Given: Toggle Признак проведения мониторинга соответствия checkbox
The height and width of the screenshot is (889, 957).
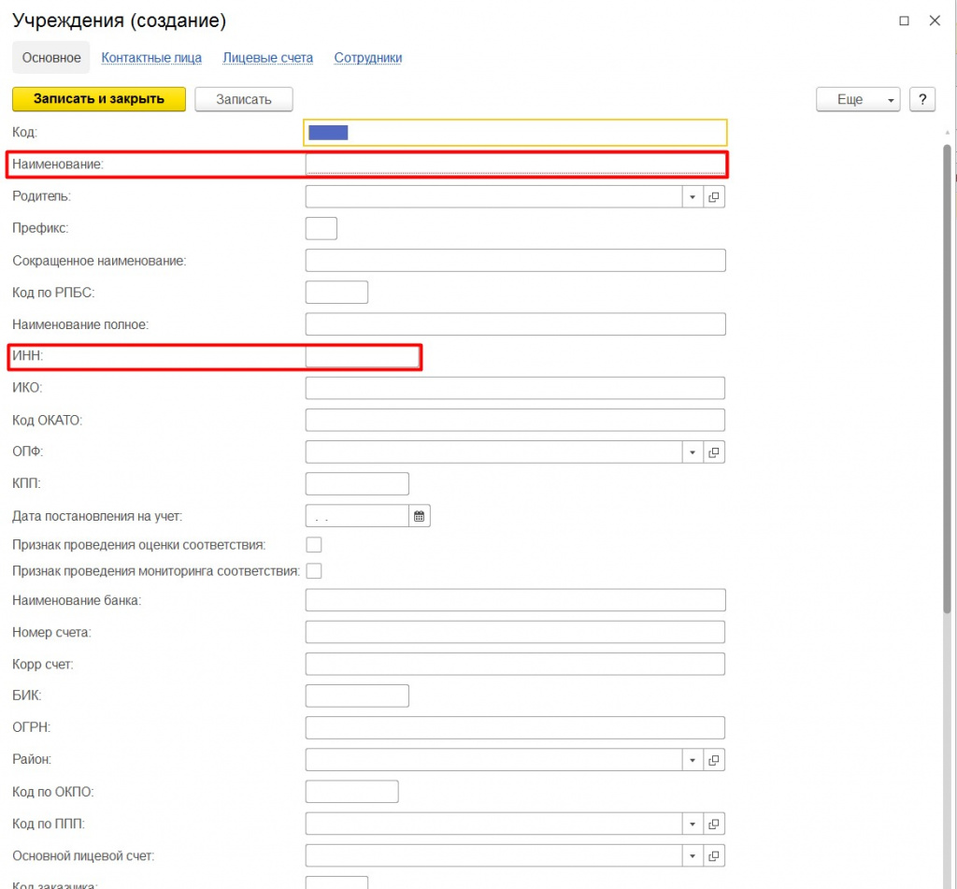Looking at the screenshot, I should click(x=314, y=571).
